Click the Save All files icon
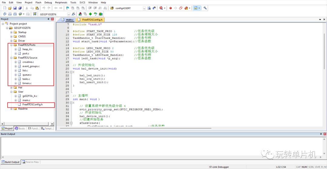 (20, 8)
